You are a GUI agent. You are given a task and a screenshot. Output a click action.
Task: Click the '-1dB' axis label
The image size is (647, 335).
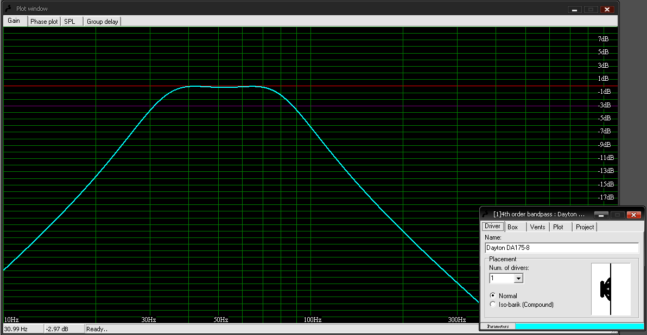tap(604, 92)
